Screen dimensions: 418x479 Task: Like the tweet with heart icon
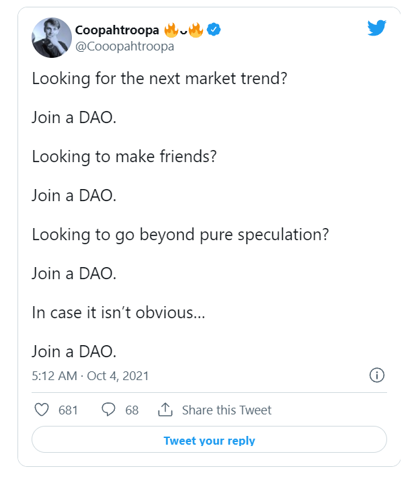(42, 410)
